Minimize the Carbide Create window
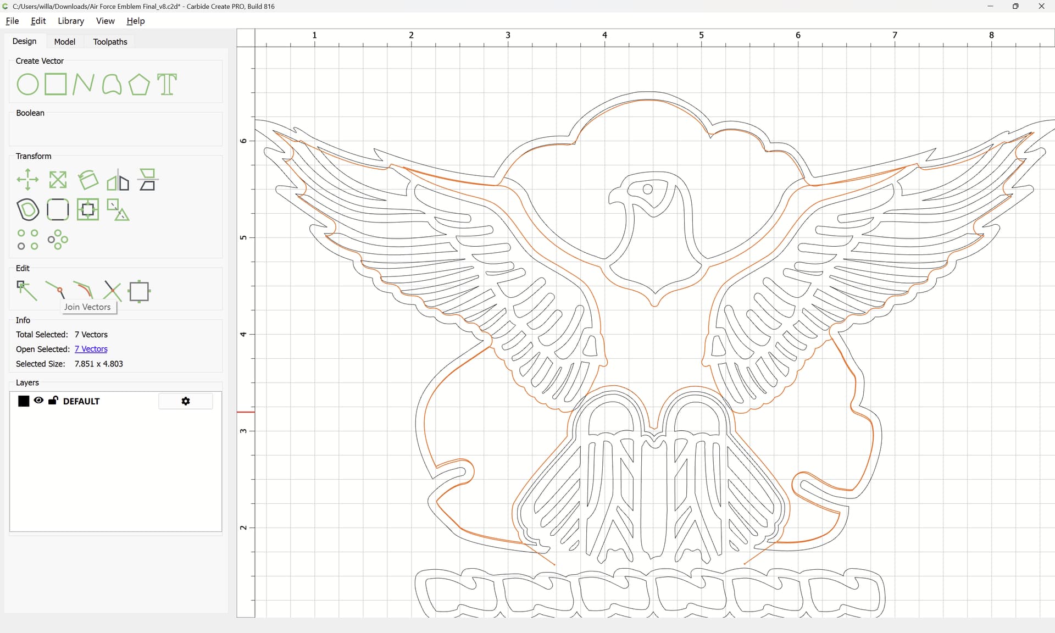1055x633 pixels. [990, 6]
